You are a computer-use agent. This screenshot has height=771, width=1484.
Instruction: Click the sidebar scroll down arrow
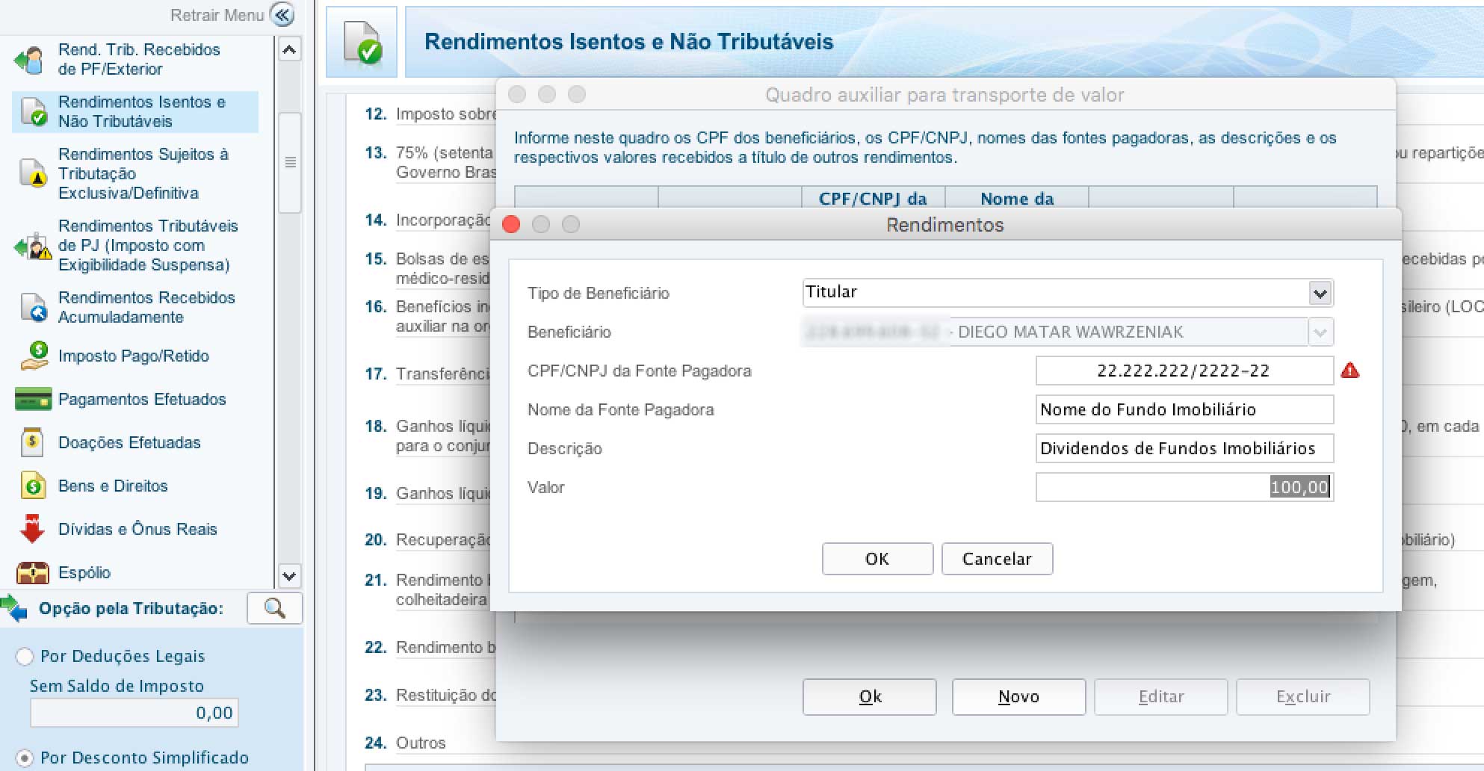(289, 576)
